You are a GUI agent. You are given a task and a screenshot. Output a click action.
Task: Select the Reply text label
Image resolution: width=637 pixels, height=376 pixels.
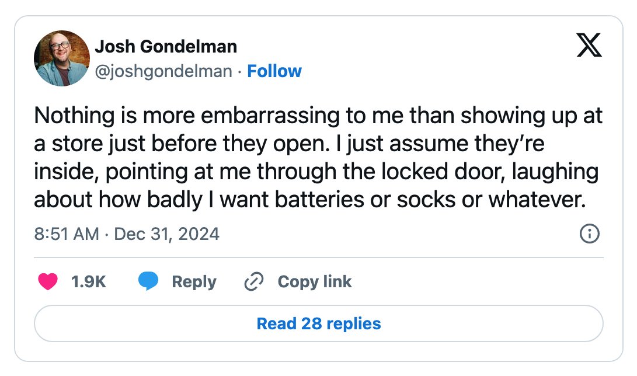coord(194,282)
